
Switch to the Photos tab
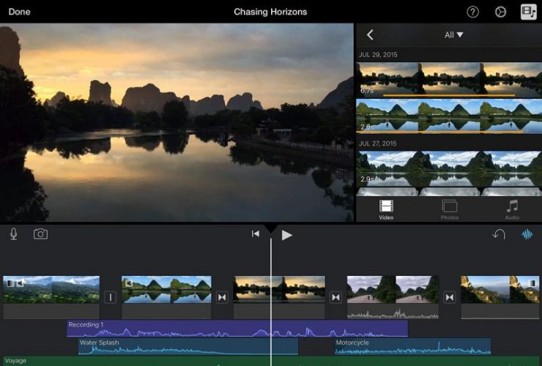click(x=449, y=209)
